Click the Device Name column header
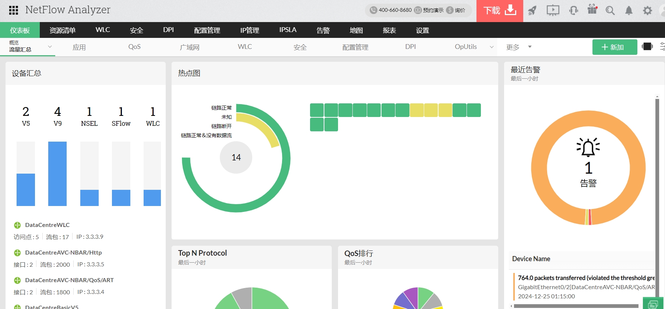The image size is (665, 309). pos(531,259)
